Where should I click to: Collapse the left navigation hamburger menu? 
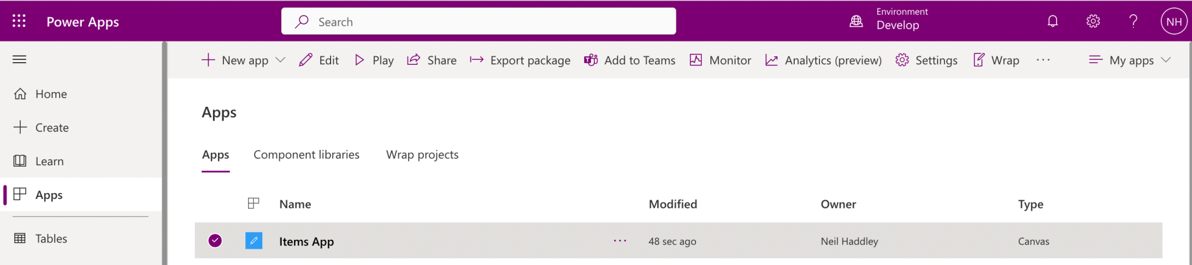point(19,60)
